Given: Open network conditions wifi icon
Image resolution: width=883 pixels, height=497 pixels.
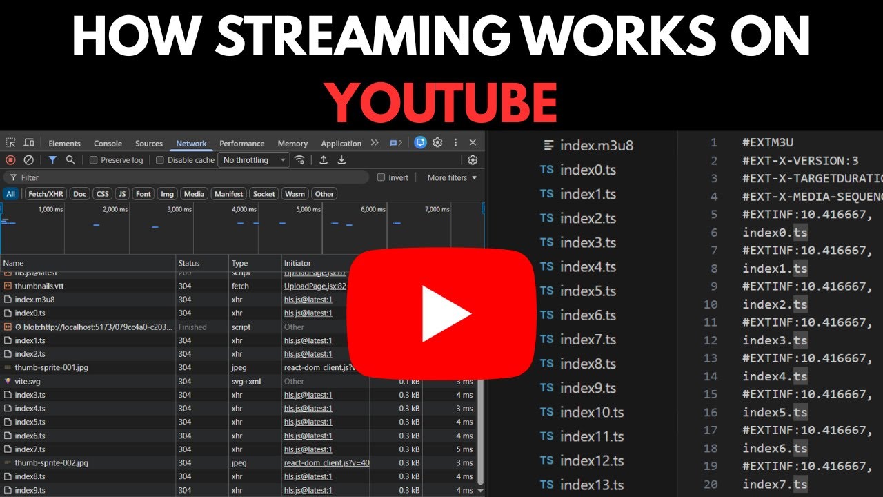Looking at the screenshot, I should pyautogui.click(x=299, y=160).
